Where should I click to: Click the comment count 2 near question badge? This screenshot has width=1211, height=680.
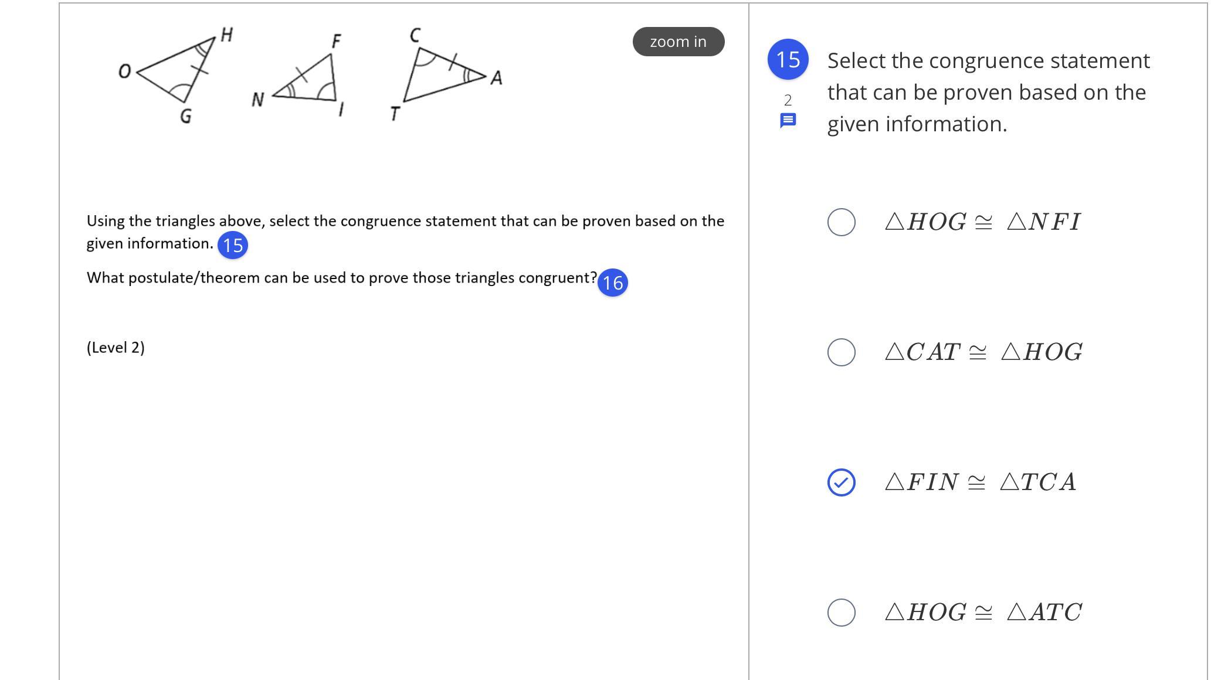[788, 100]
